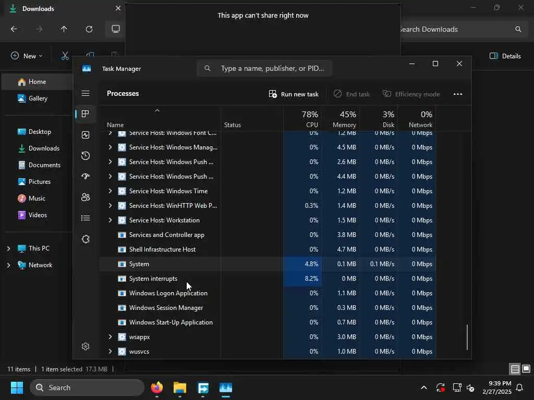
Task: Select Windows Logon Application process
Action: click(x=268, y=293)
